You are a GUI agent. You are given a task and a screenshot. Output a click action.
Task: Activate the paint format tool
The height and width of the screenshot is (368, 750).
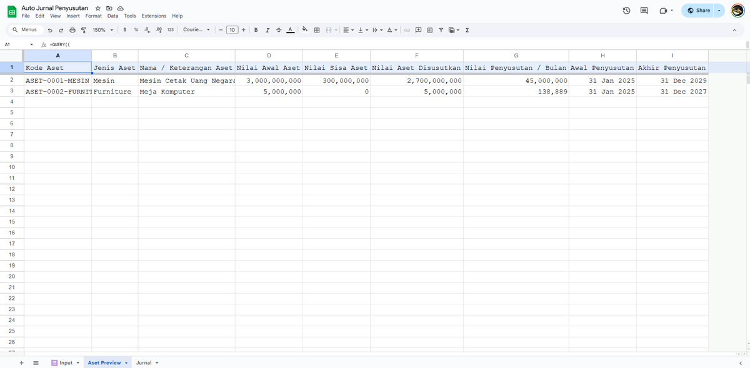(84, 29)
